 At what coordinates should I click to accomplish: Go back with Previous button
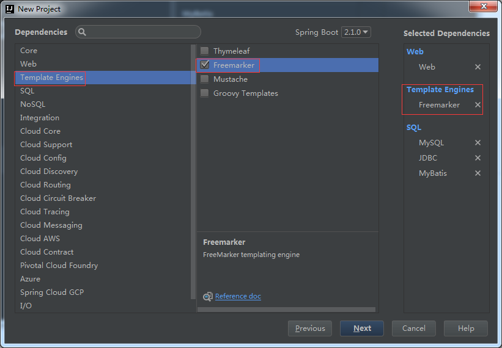[310, 328]
